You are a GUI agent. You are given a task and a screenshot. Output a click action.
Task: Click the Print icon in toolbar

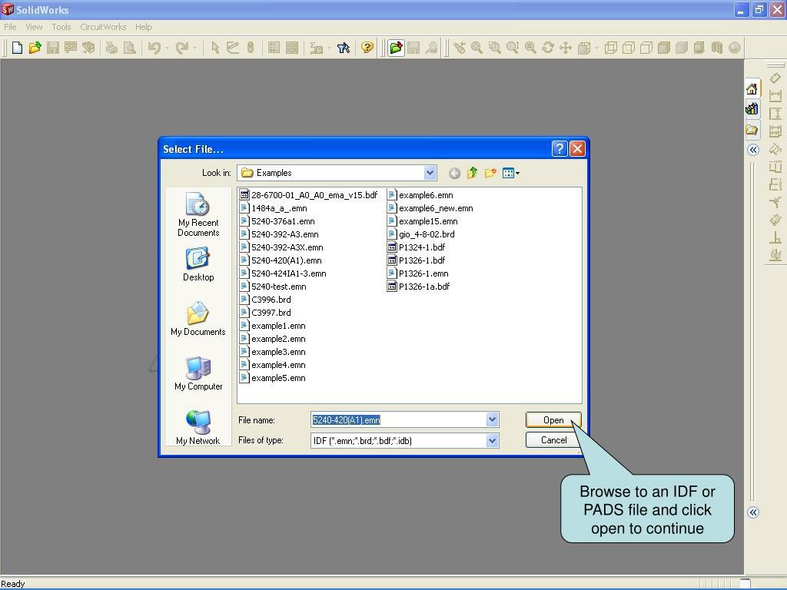111,48
